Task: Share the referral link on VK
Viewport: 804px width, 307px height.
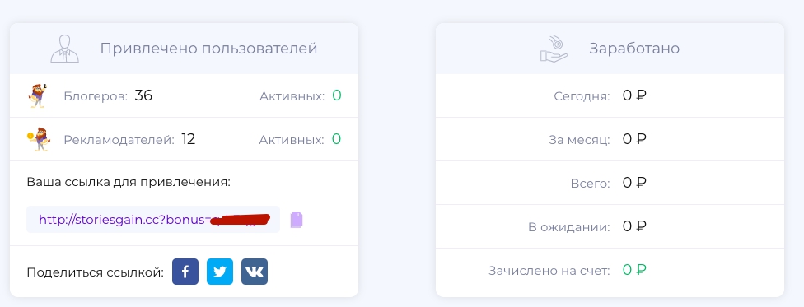Action: pos(255,272)
